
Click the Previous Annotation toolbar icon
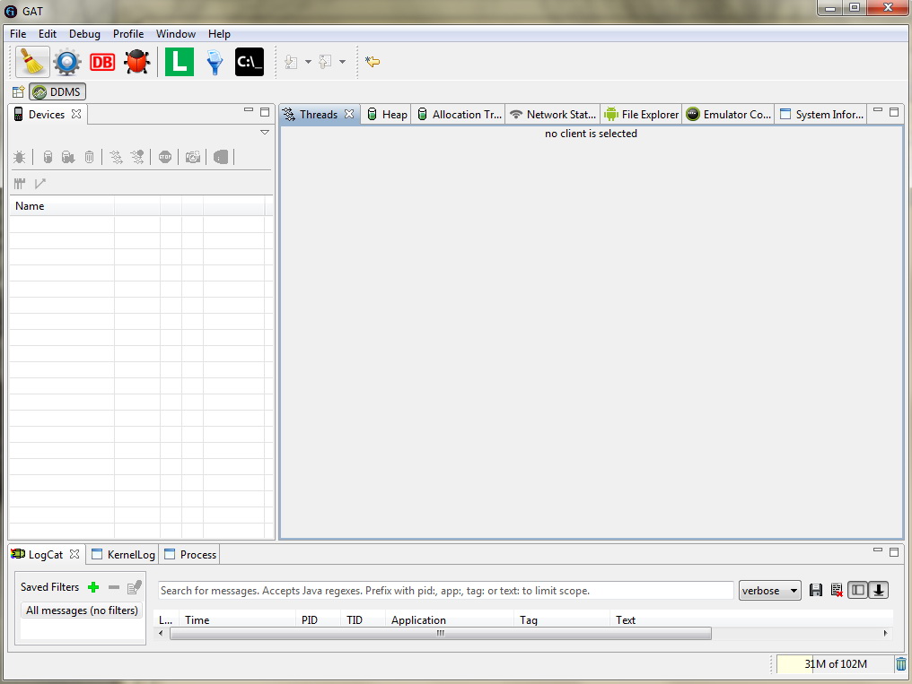(325, 62)
